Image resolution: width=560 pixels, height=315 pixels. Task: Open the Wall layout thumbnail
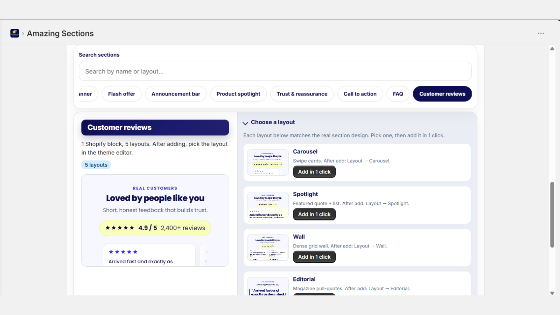pos(268,247)
